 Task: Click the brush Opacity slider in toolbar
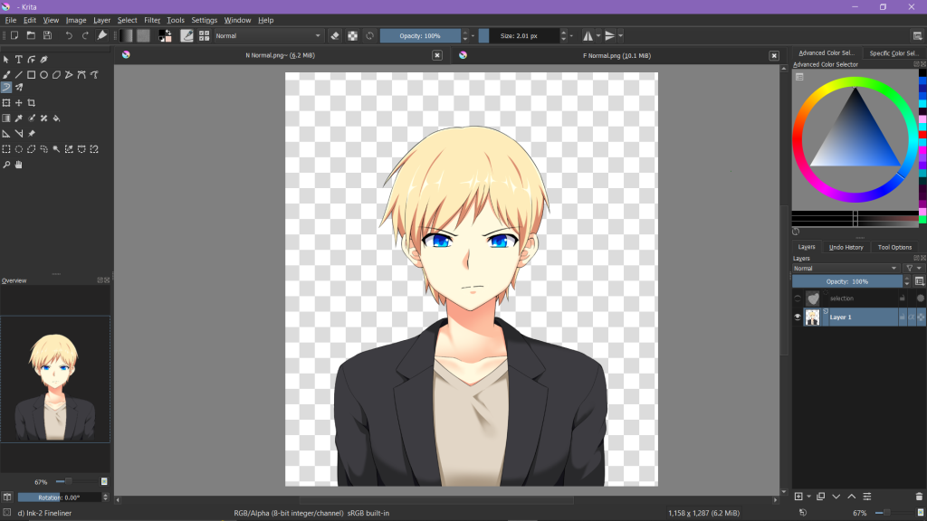pos(419,35)
